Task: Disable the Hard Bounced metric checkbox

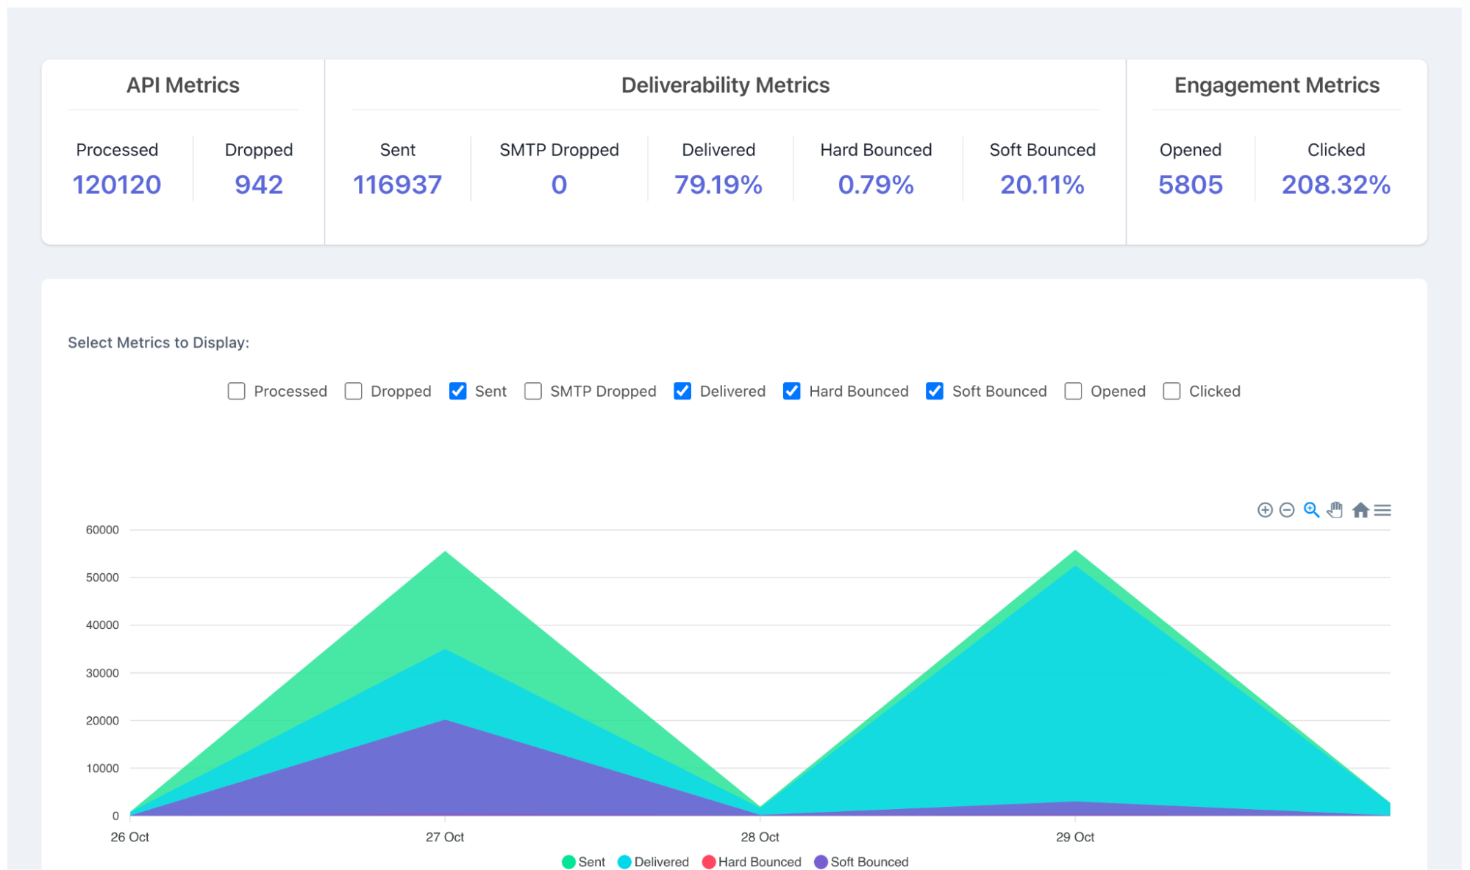Action: click(791, 391)
